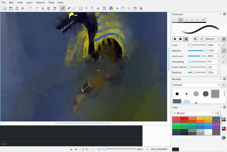The height and width of the screenshot is (152, 227).
Task: Switch to the eraser brush slot
Action: click(x=203, y=20)
